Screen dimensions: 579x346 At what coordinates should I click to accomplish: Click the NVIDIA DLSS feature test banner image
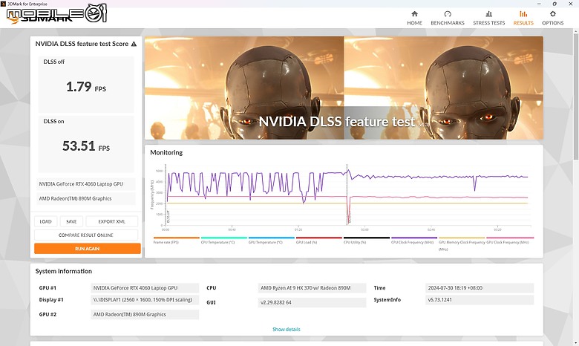(344, 88)
